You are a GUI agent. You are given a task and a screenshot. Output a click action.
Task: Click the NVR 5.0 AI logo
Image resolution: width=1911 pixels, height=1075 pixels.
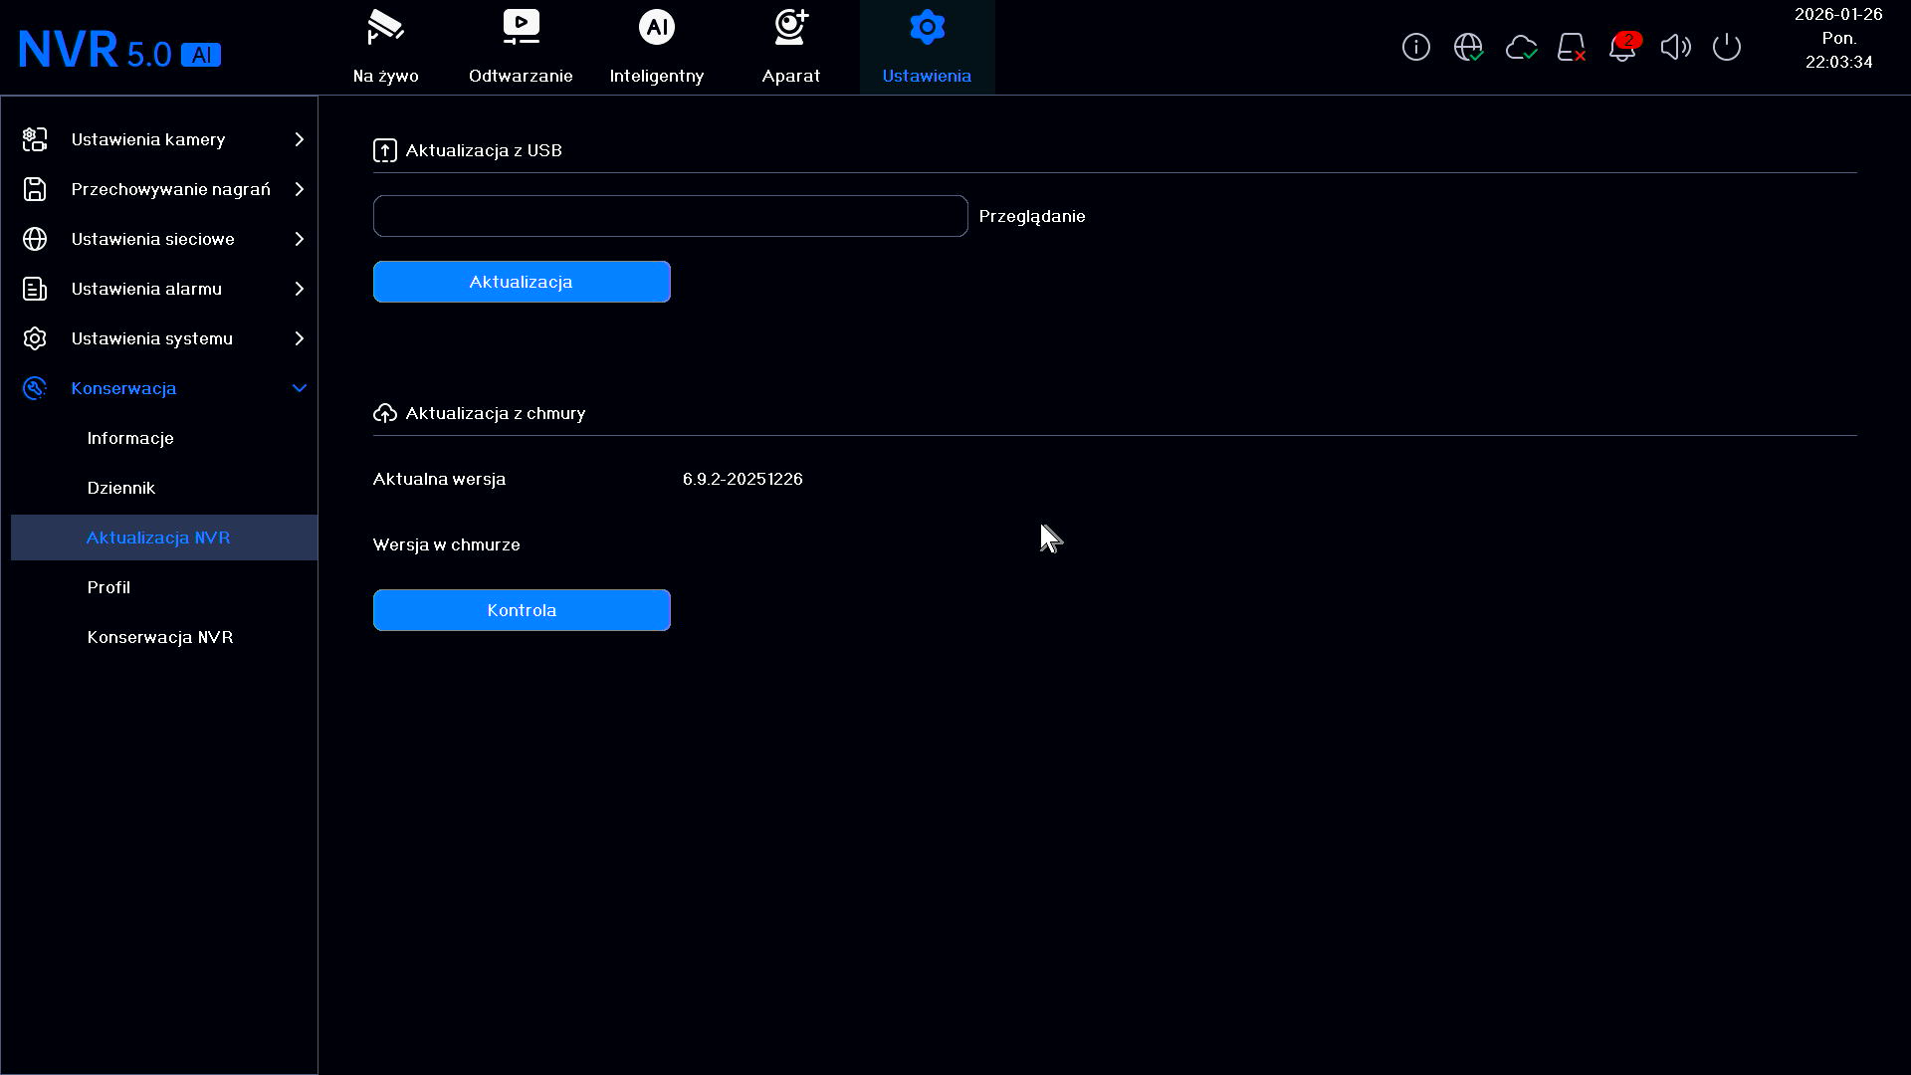click(119, 50)
